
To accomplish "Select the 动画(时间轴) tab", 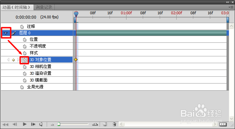I will tap(17, 7).
